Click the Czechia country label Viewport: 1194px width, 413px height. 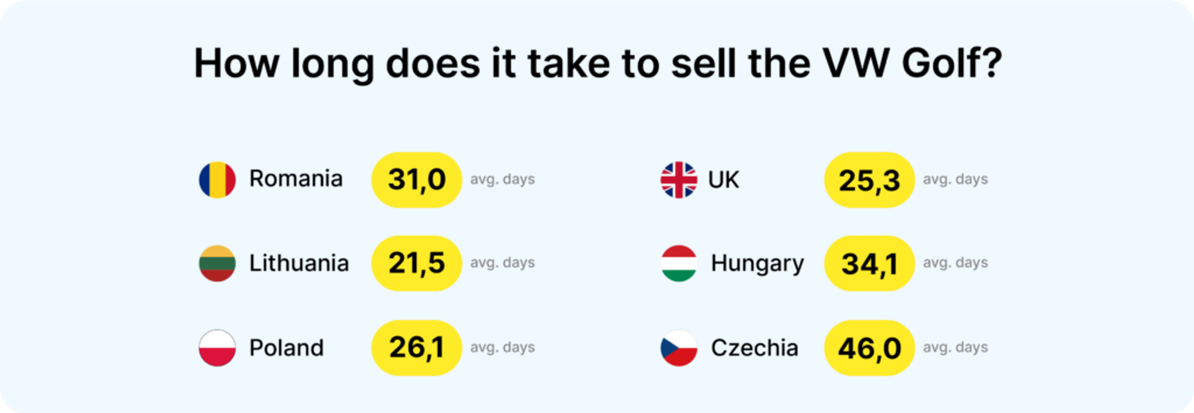pos(754,348)
